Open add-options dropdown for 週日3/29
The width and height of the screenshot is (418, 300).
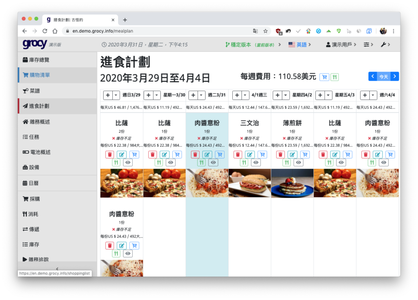point(116,95)
